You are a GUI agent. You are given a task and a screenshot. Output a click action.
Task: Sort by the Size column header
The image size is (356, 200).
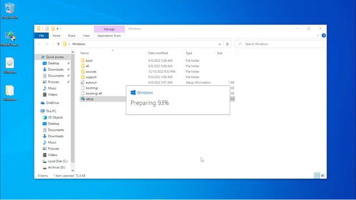coord(220,53)
